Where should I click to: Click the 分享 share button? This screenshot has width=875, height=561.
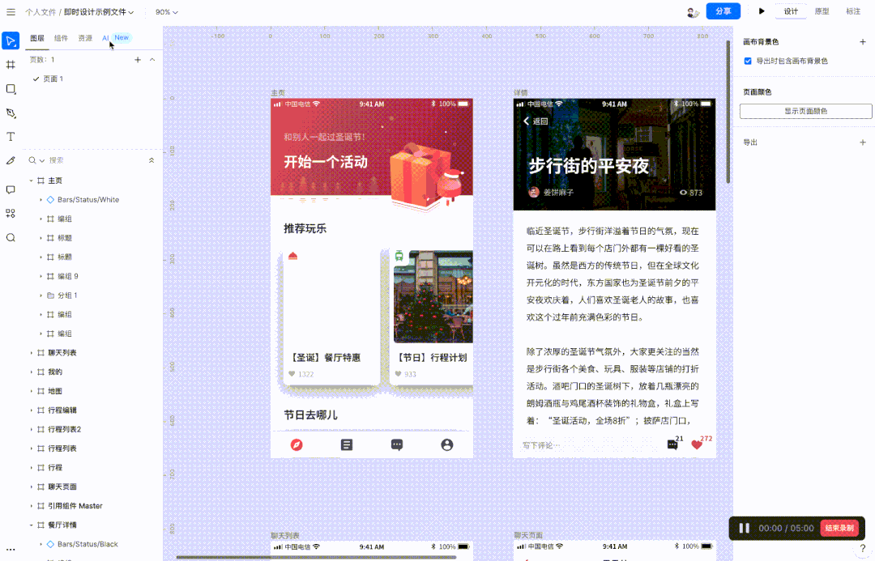coord(722,11)
